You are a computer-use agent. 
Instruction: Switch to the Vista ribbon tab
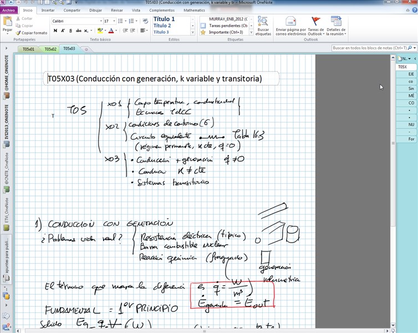pos(136,10)
